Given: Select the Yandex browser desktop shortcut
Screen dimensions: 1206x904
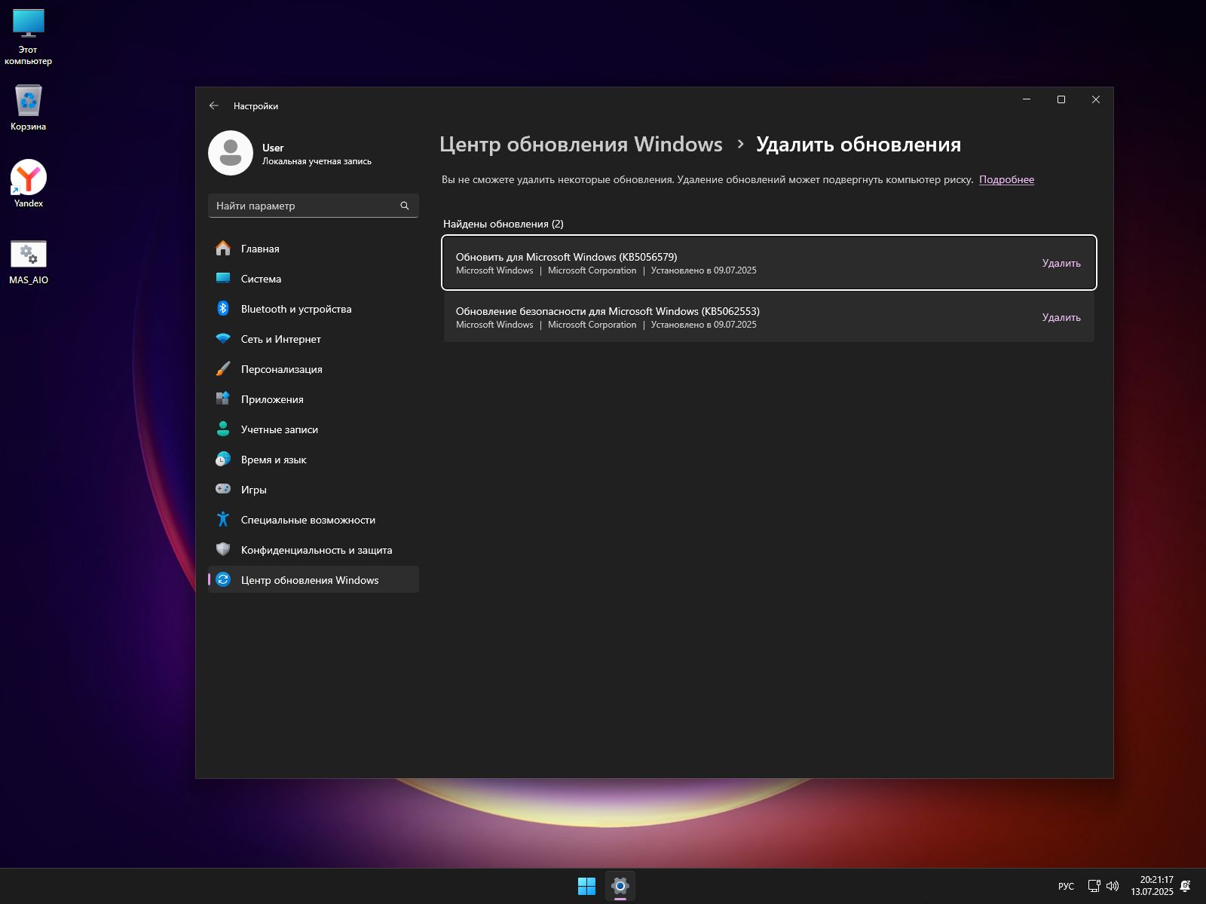Looking at the screenshot, I should point(29,184).
